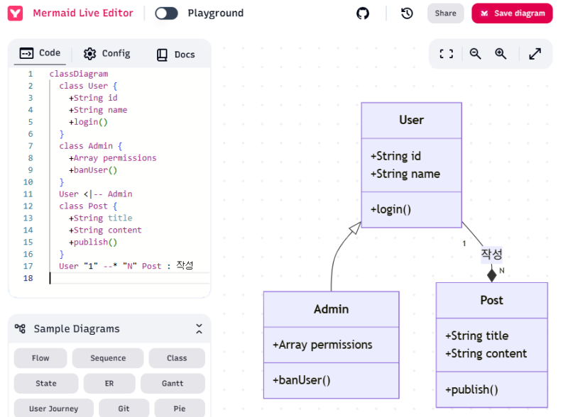Click the Share button
The image size is (568, 417).
tap(446, 13)
